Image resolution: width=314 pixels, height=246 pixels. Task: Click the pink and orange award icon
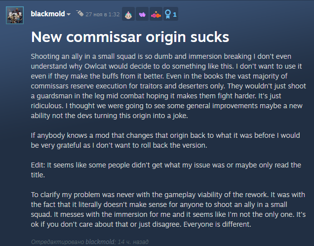click(155, 14)
